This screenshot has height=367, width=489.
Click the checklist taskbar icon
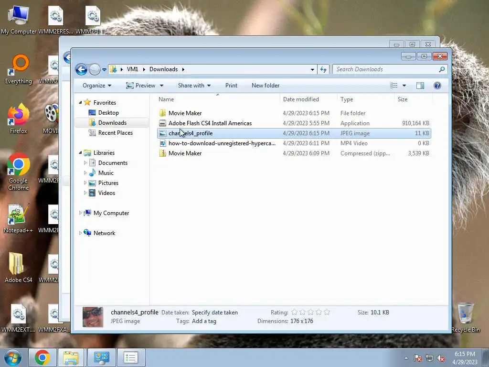click(x=131, y=357)
